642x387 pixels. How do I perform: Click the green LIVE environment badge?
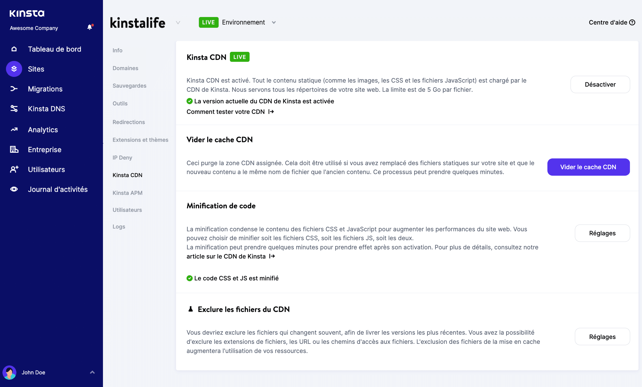coord(208,22)
